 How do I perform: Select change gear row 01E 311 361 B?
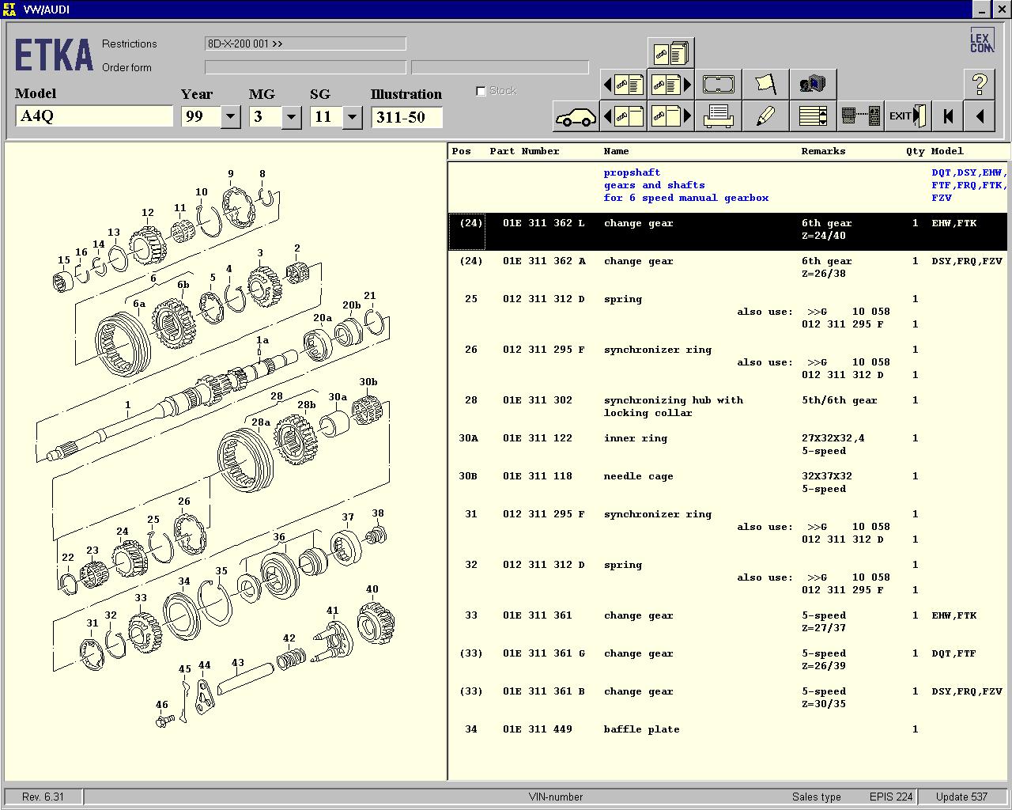tap(729, 698)
